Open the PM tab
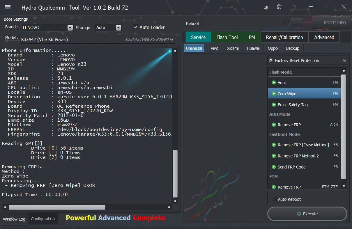352x229 pixels. coord(252,37)
